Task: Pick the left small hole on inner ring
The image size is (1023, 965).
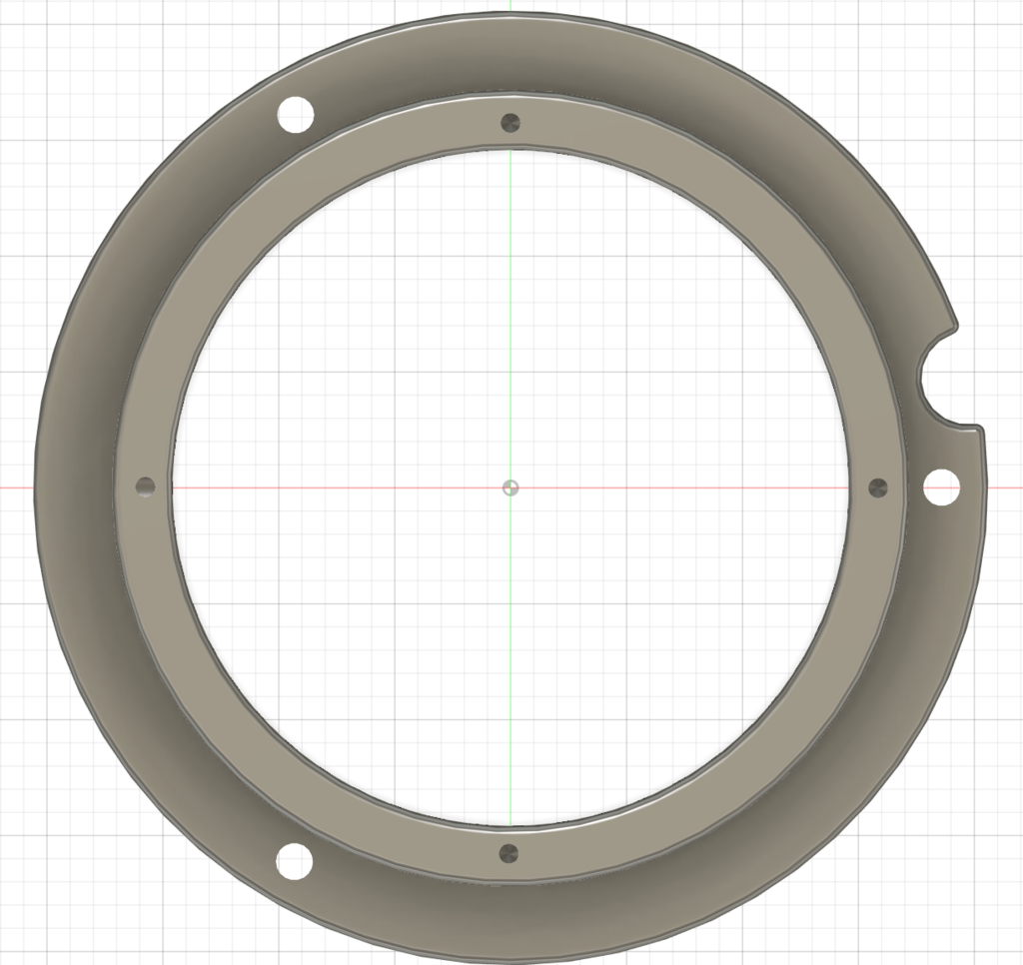Action: point(146,486)
